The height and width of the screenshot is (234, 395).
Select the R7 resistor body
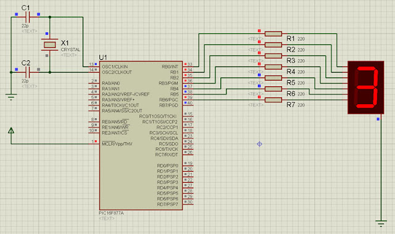pos(273,100)
